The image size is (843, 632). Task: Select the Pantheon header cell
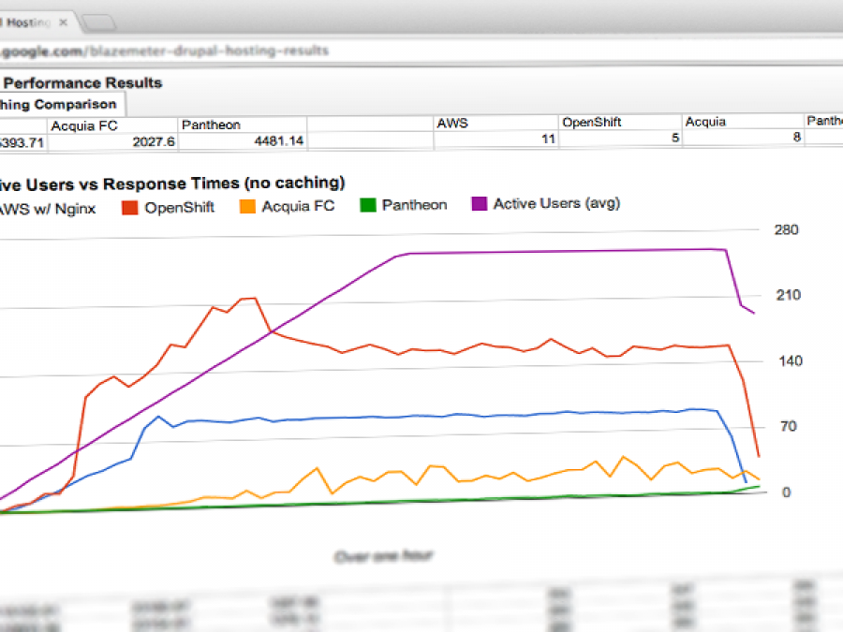242,125
